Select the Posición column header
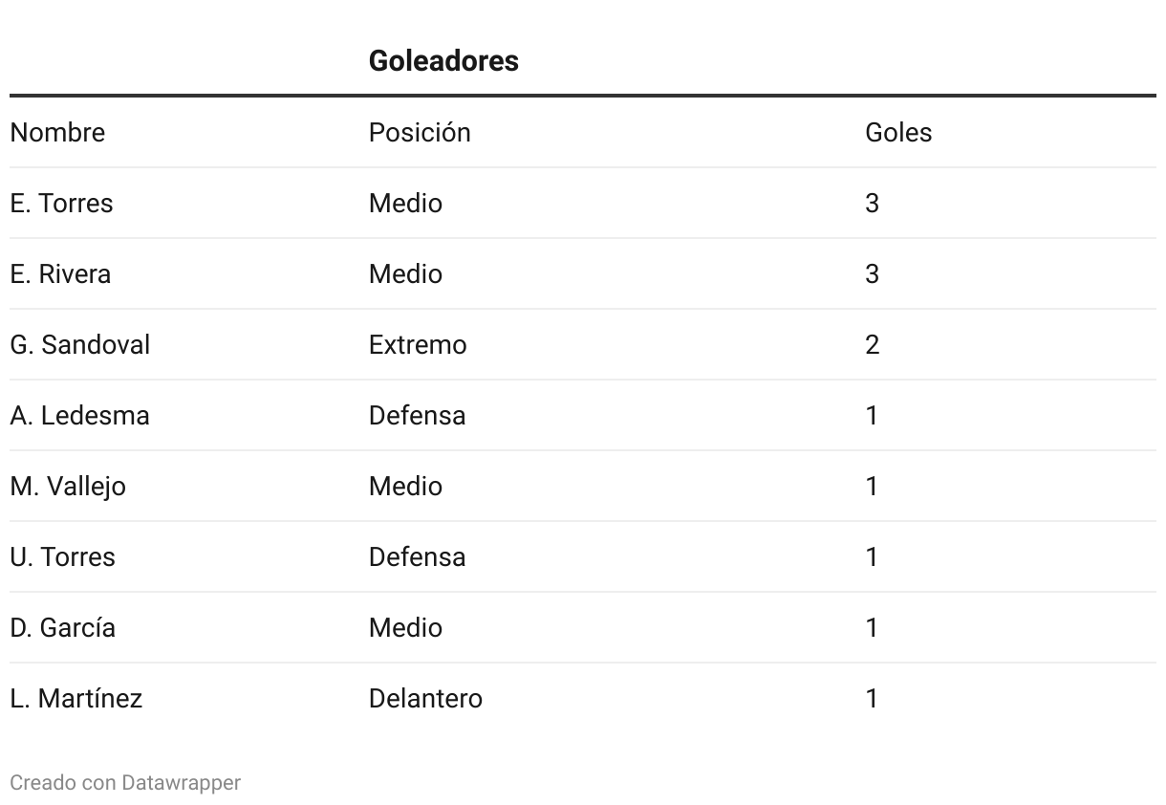Screen dimensions: 1166x805 click(420, 132)
